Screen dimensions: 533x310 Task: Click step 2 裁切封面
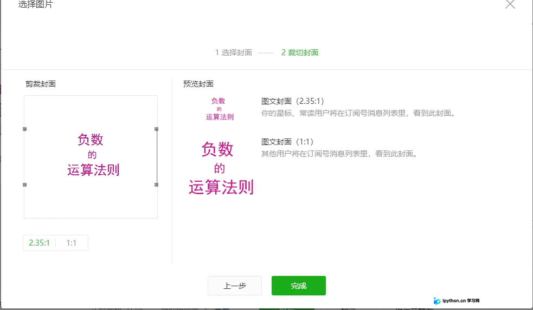300,52
